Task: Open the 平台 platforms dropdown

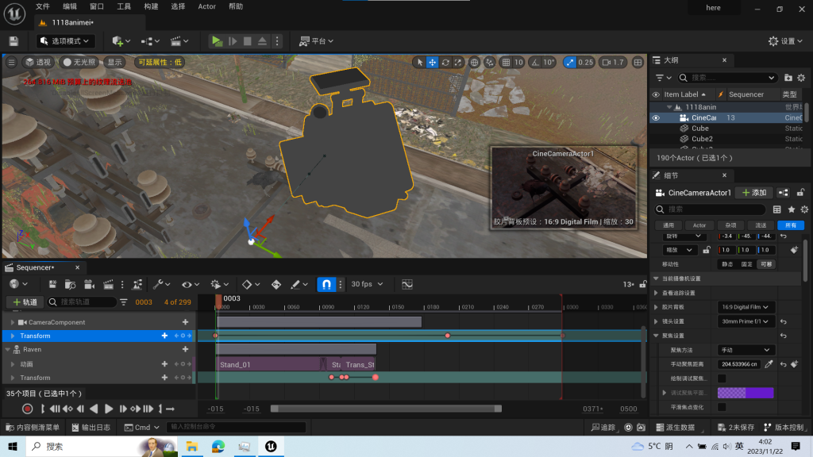Action: click(x=316, y=41)
